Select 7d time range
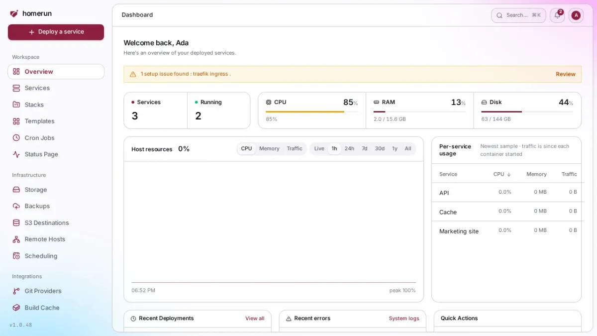This screenshot has height=336, width=597. (x=365, y=149)
